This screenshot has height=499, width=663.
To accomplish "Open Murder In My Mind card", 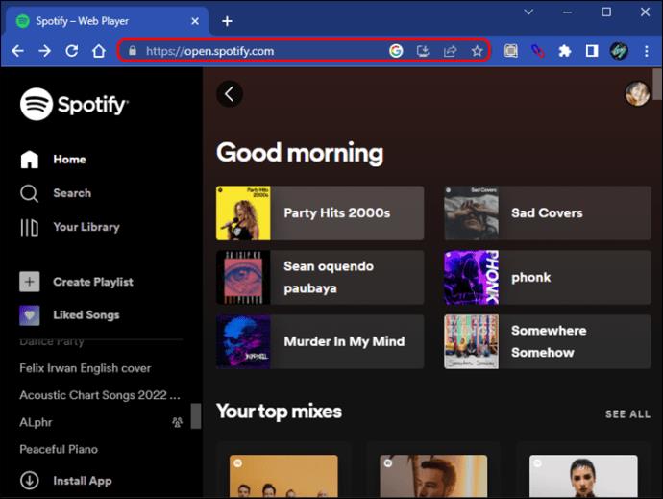I will click(320, 341).
